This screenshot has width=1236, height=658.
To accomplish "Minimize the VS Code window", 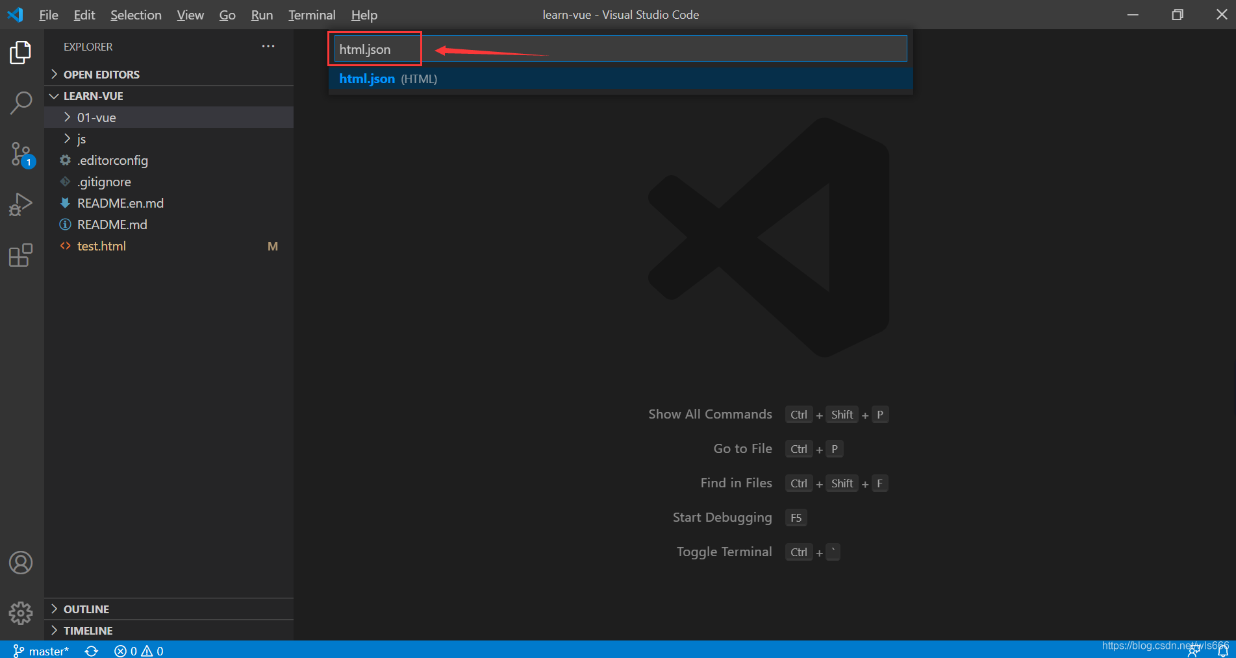I will [1133, 14].
